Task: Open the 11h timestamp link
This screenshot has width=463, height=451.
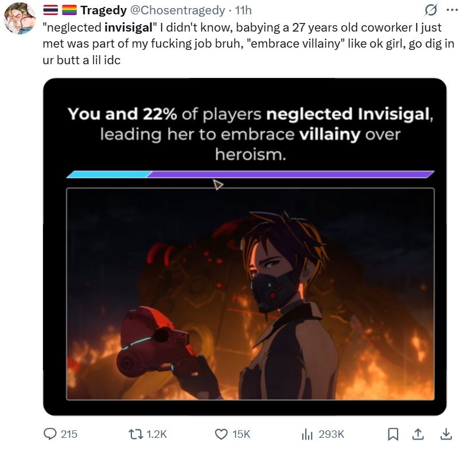Action: (x=243, y=10)
